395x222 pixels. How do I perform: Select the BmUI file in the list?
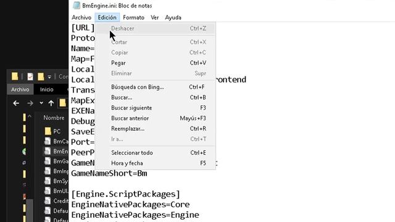coord(56,191)
